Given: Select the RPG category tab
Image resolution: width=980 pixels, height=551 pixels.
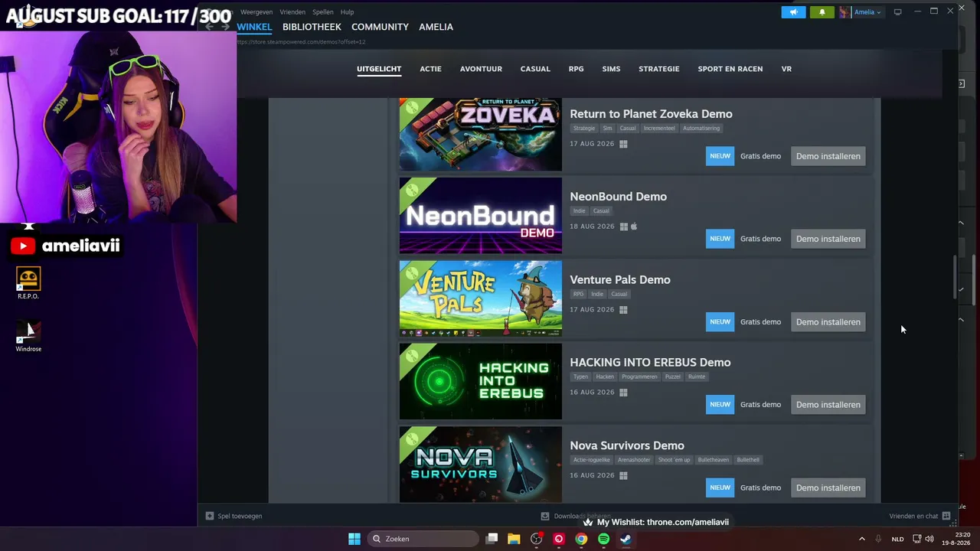Looking at the screenshot, I should coord(576,69).
